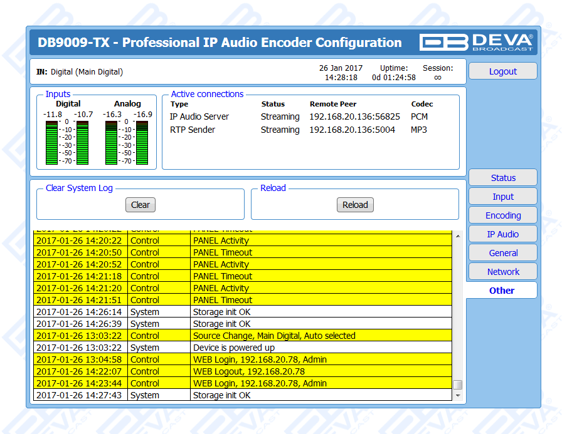Click the log scrollbar up arrow

[x=458, y=236]
